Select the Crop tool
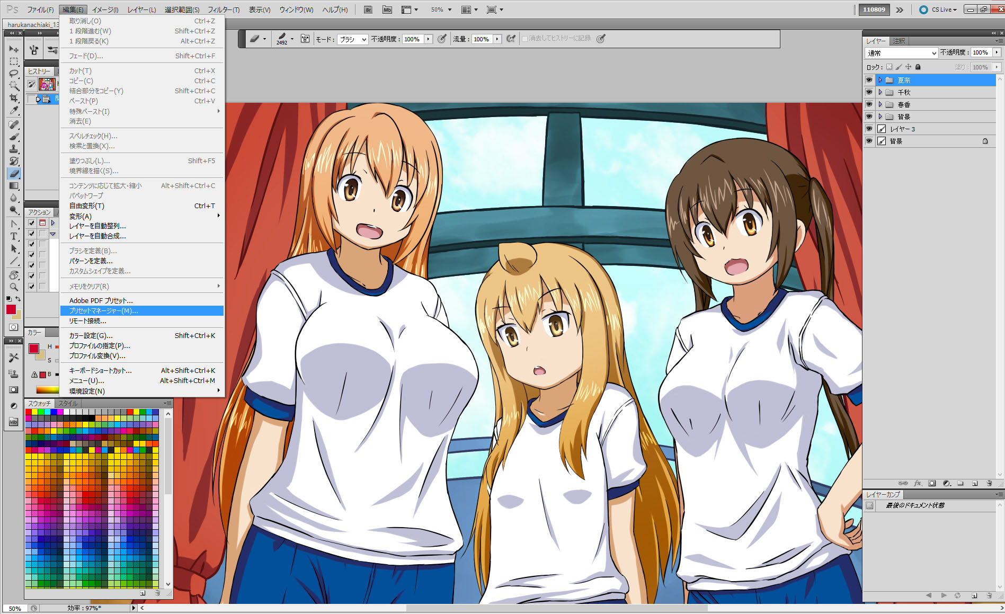Screen dimensions: 1005x614 pyautogui.click(x=14, y=98)
